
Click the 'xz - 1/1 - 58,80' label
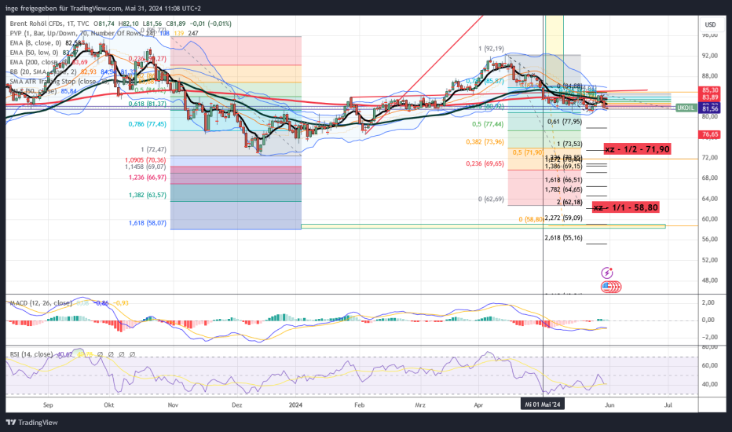(x=625, y=207)
